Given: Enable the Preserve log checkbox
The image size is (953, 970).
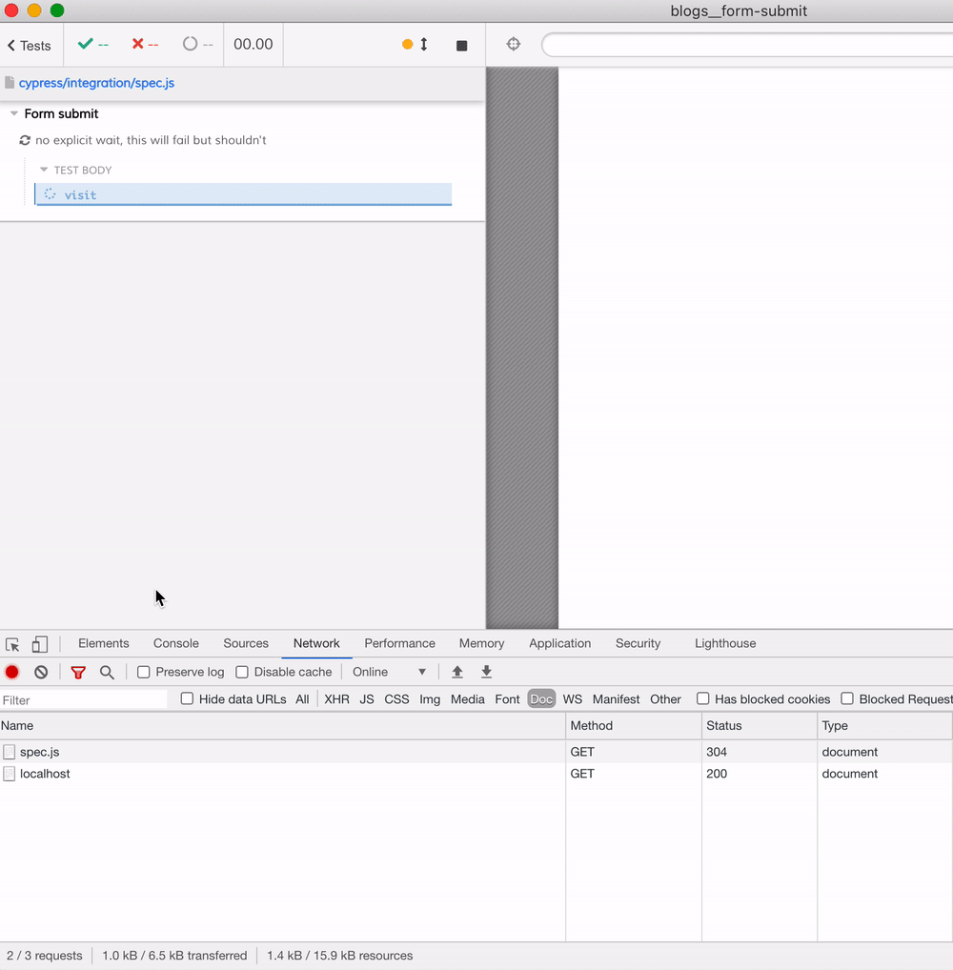Looking at the screenshot, I should [x=144, y=672].
